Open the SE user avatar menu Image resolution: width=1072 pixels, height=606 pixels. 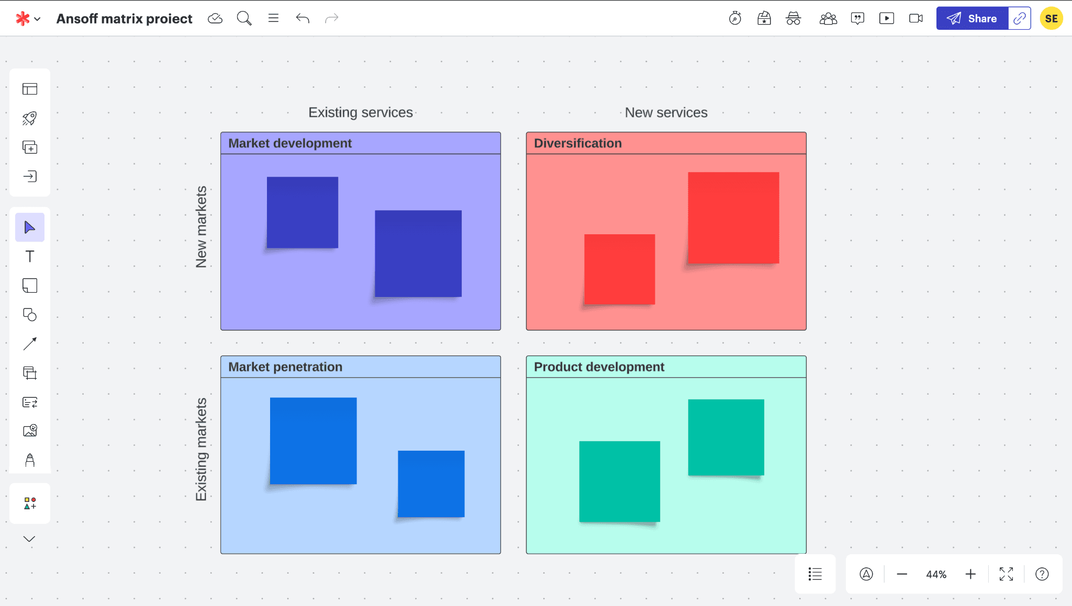coord(1051,19)
